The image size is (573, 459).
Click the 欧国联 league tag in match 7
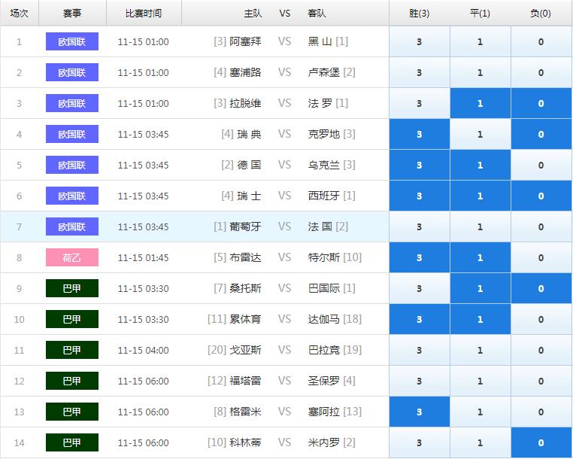(72, 226)
